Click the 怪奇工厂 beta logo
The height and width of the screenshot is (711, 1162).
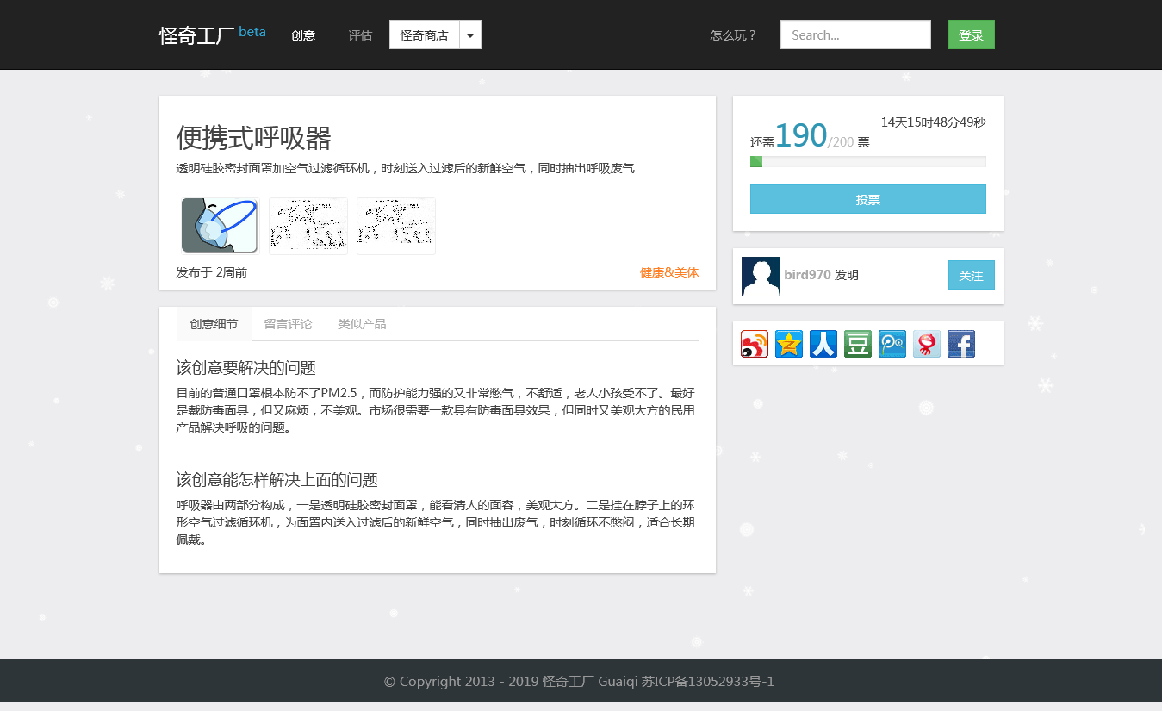point(213,34)
